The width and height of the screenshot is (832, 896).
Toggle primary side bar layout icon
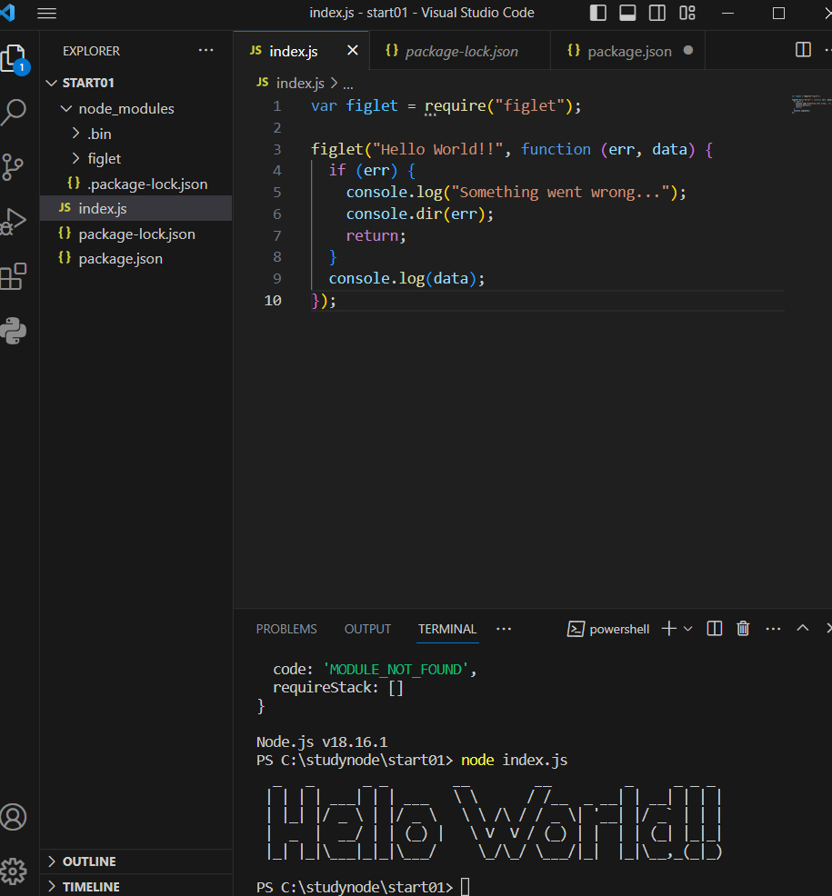pos(598,13)
